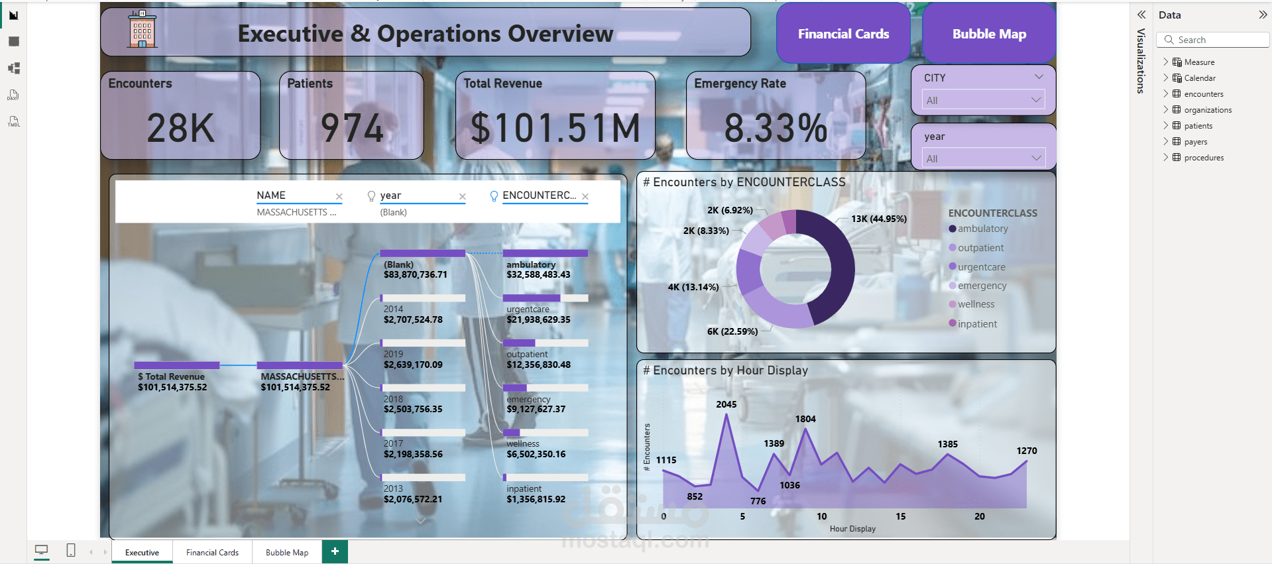1272x564 pixels.
Task: Collapse the CITY slicer header chevron
Action: (x=1039, y=78)
